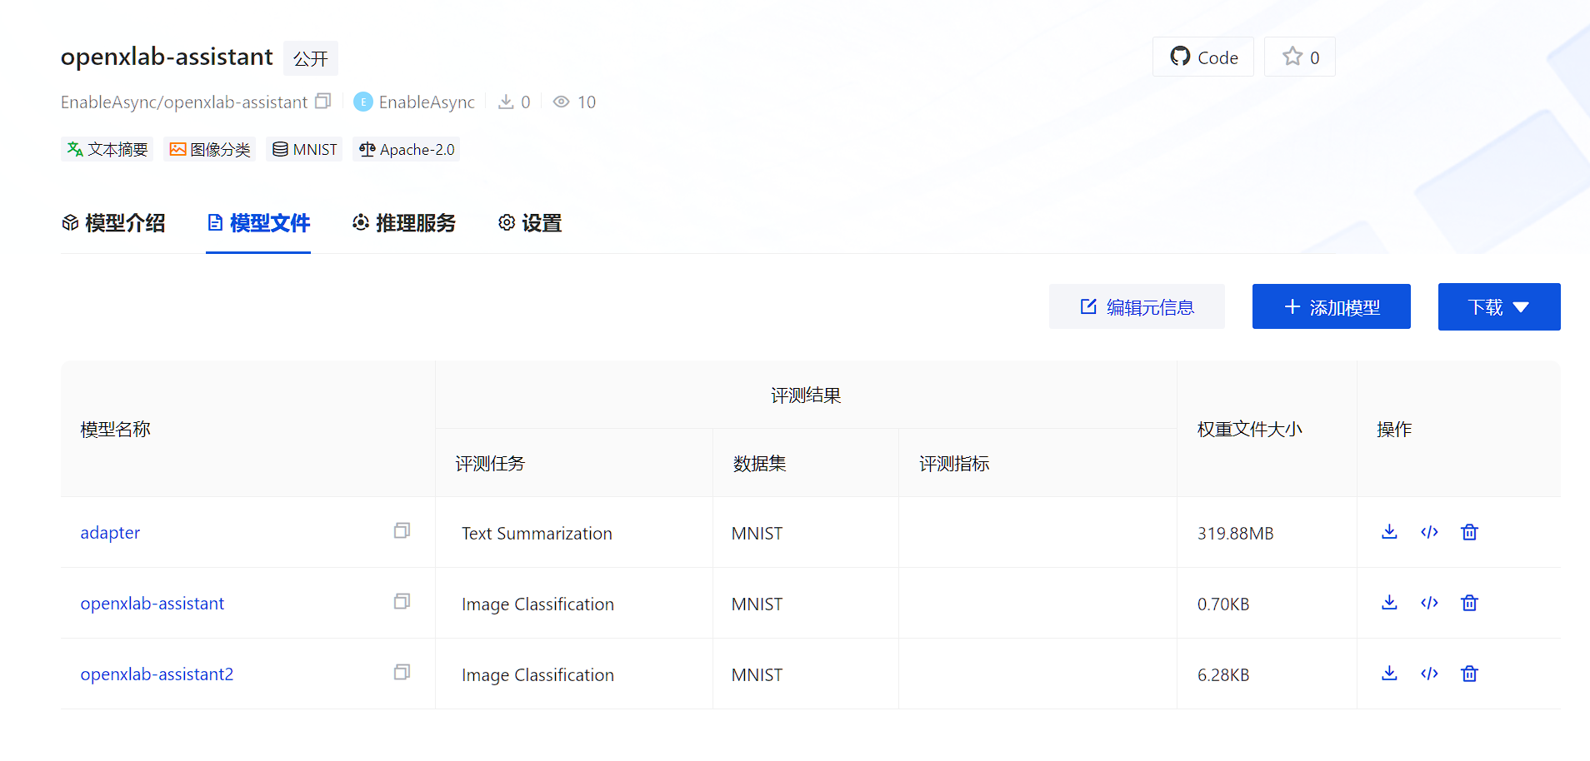Expand the 下载 download dropdown
This screenshot has width=1590, height=761.
(1498, 307)
